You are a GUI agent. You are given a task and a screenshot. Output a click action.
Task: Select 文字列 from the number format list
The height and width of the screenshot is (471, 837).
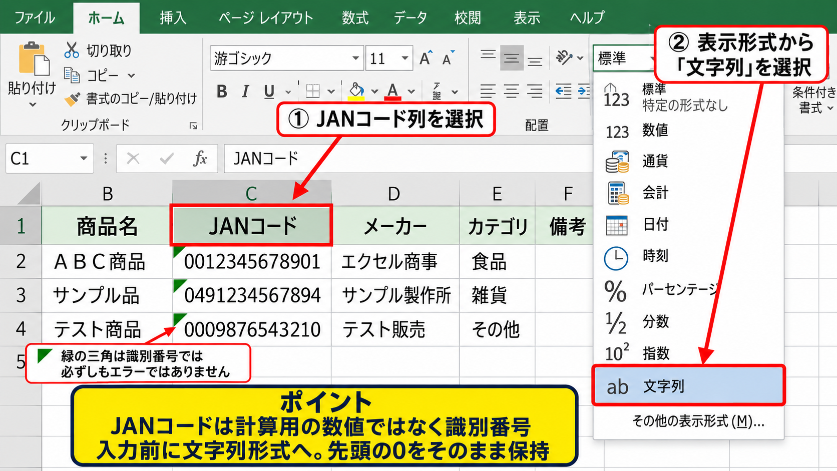tap(688, 386)
